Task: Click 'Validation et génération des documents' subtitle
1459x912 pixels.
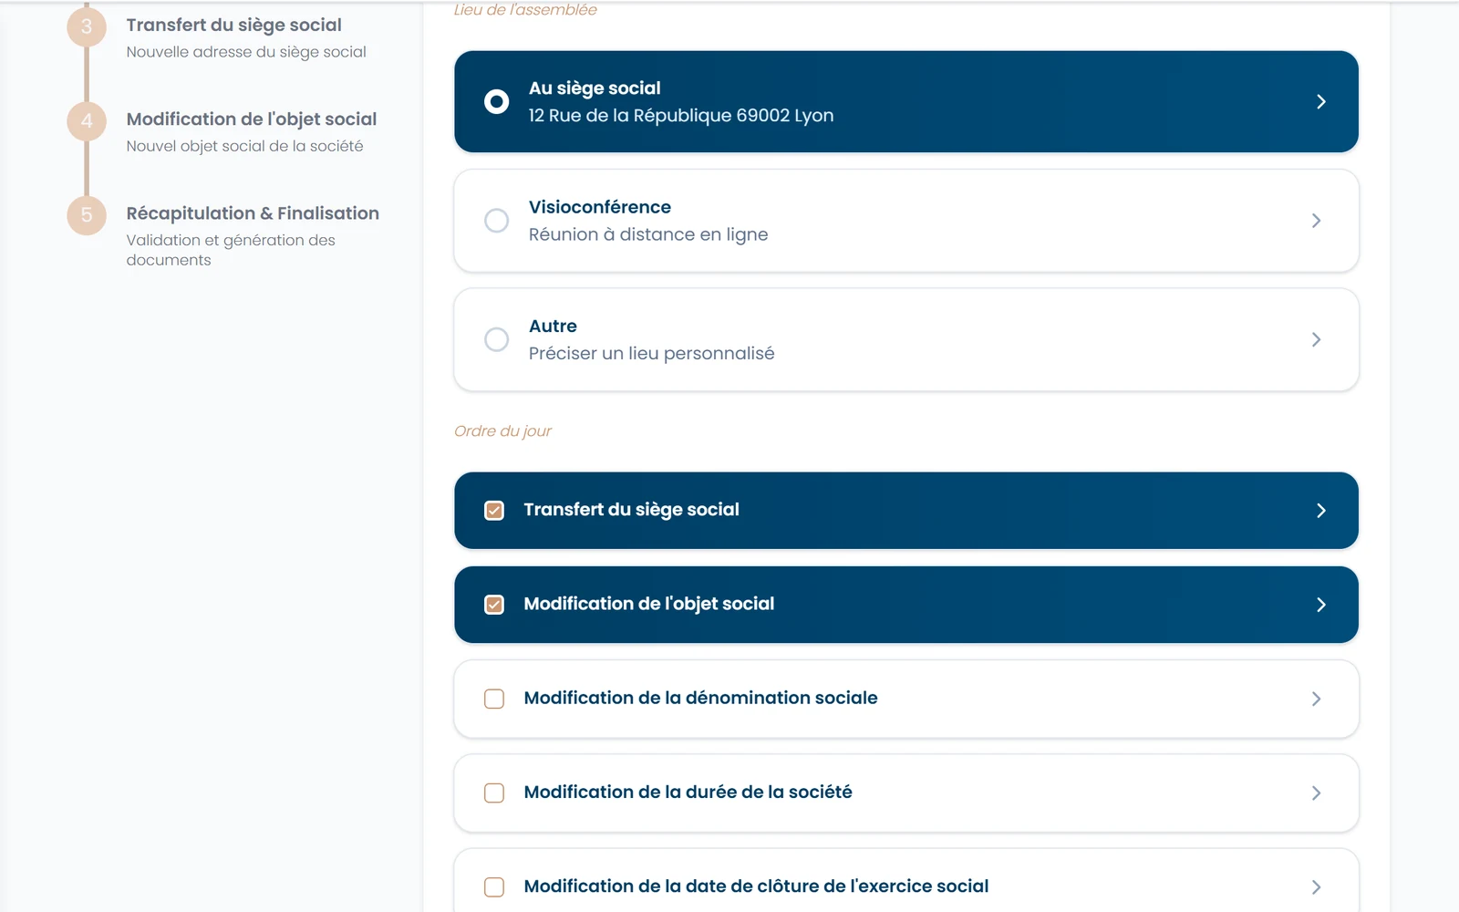Action: [x=231, y=250]
